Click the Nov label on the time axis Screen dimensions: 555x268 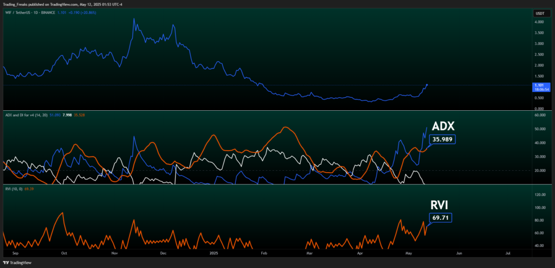point(114,252)
